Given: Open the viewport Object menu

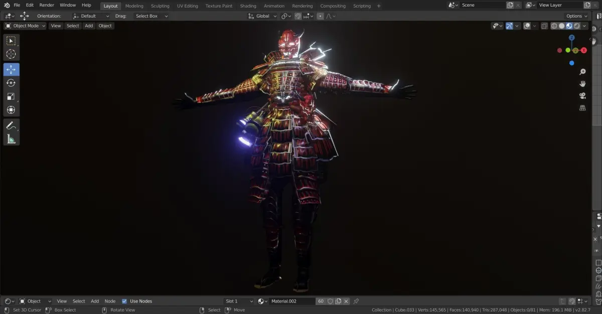Looking at the screenshot, I should pyautogui.click(x=105, y=26).
